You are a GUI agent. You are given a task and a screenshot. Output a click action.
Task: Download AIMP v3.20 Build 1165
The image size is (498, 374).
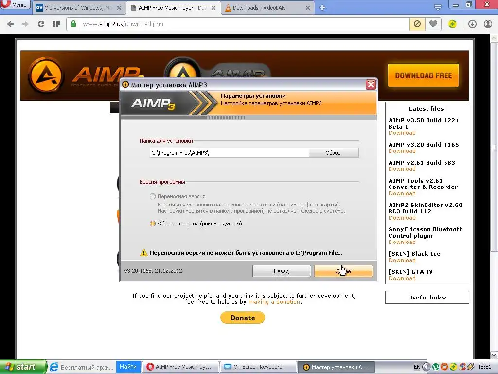click(402, 151)
